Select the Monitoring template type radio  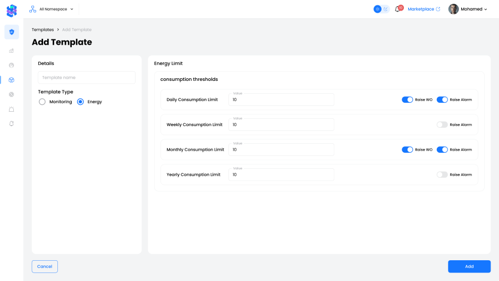coord(43,102)
